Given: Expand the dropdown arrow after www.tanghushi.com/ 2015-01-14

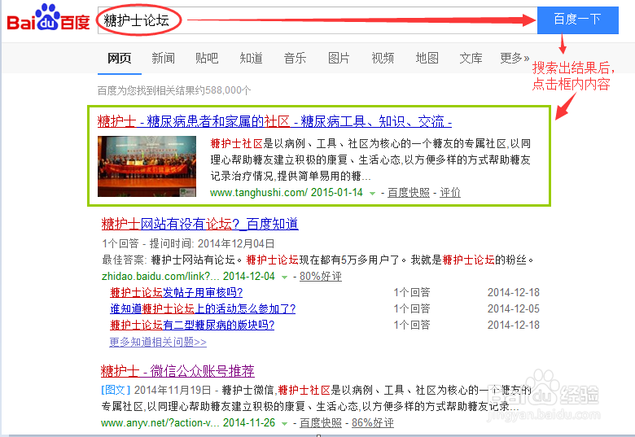Looking at the screenshot, I should point(372,194).
